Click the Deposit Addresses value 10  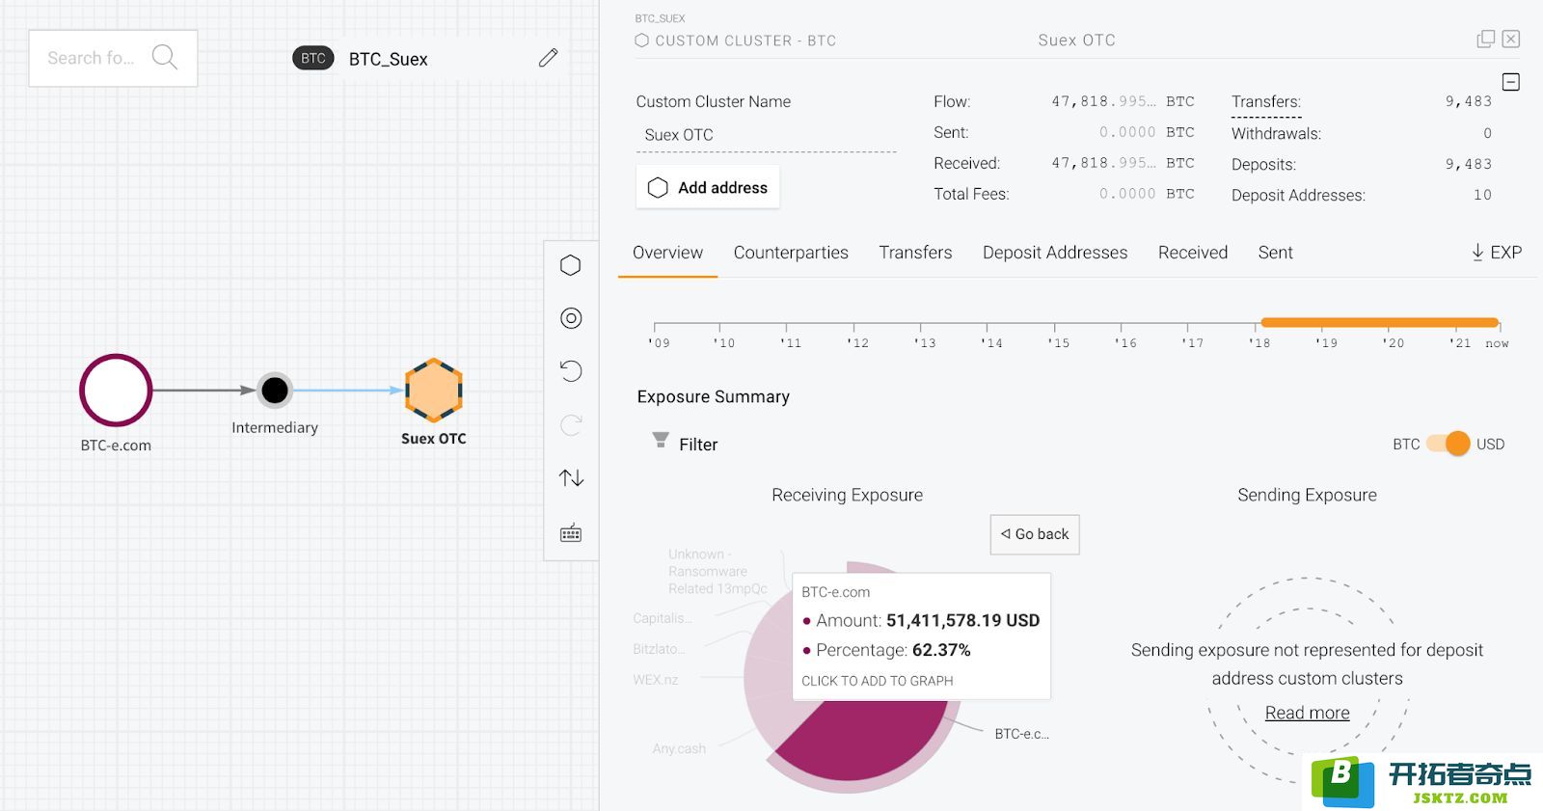(1482, 195)
